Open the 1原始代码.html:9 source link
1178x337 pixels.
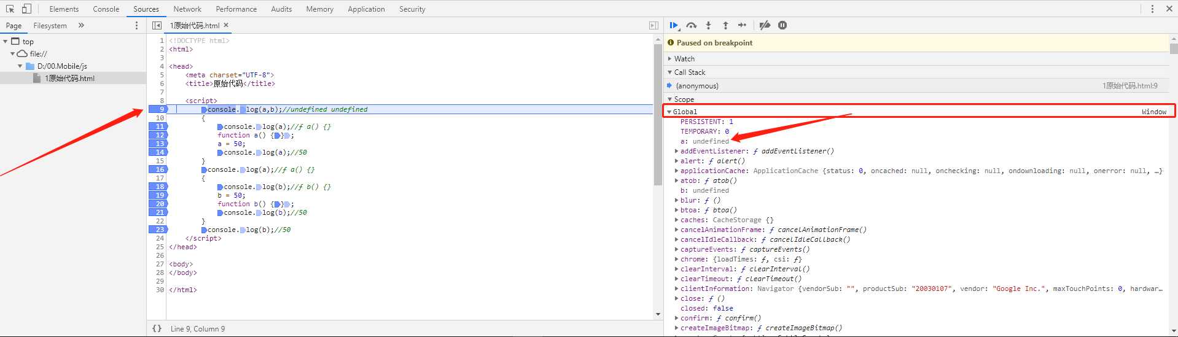tap(1130, 86)
